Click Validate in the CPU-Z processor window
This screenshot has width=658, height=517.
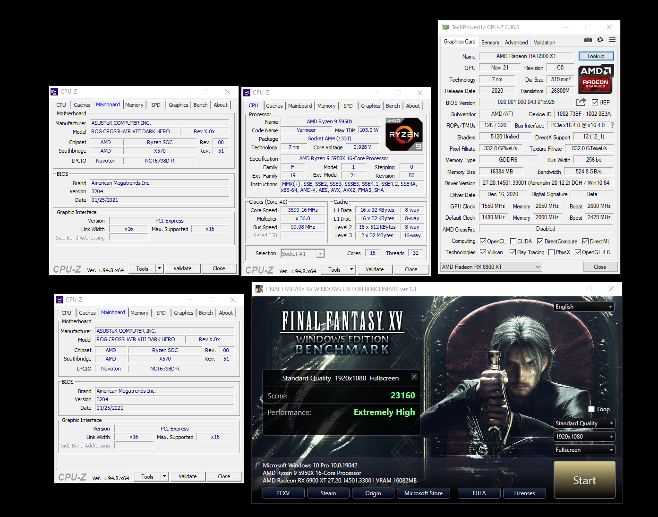point(375,269)
